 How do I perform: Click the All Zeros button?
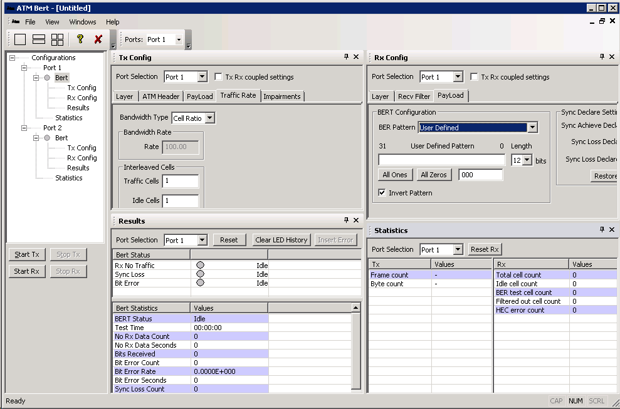tap(434, 175)
